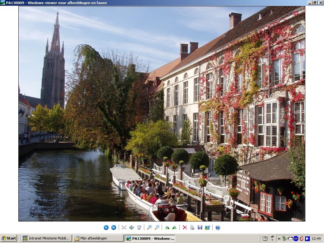Select the Best Fit view icon
This screenshot has width=324, height=243.
point(124,227)
